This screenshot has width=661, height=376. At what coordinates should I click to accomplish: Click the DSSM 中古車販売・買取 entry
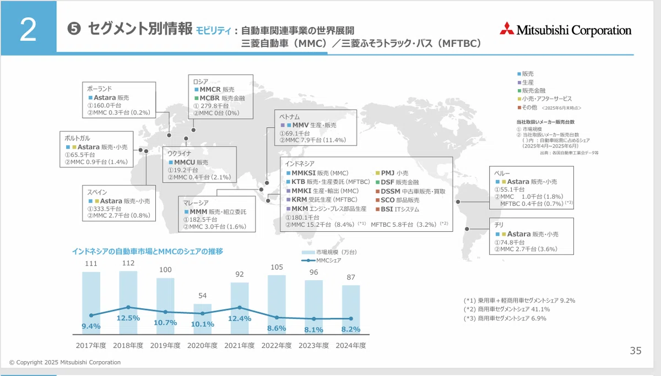(410, 191)
